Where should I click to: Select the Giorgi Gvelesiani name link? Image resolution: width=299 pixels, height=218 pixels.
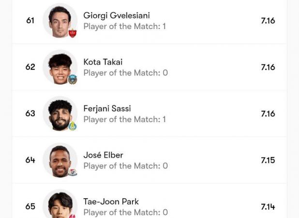[117, 16]
